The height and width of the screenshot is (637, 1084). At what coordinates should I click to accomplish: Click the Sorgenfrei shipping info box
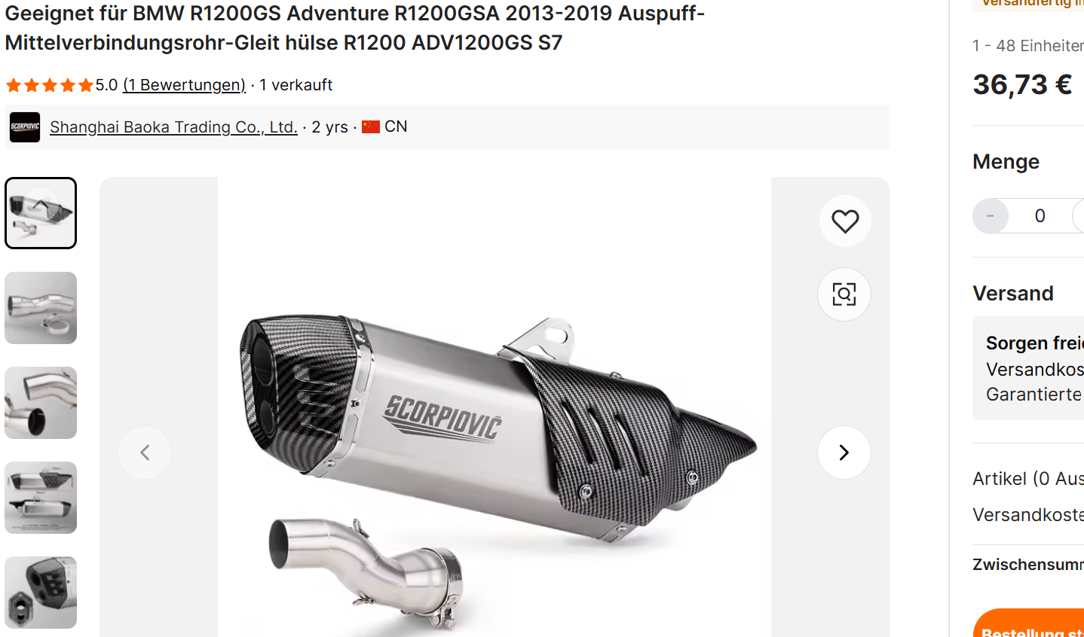click(1028, 368)
